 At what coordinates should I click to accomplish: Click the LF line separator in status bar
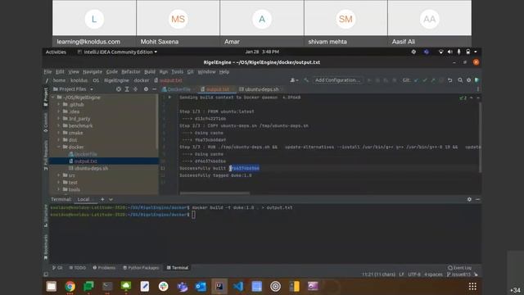(401, 275)
